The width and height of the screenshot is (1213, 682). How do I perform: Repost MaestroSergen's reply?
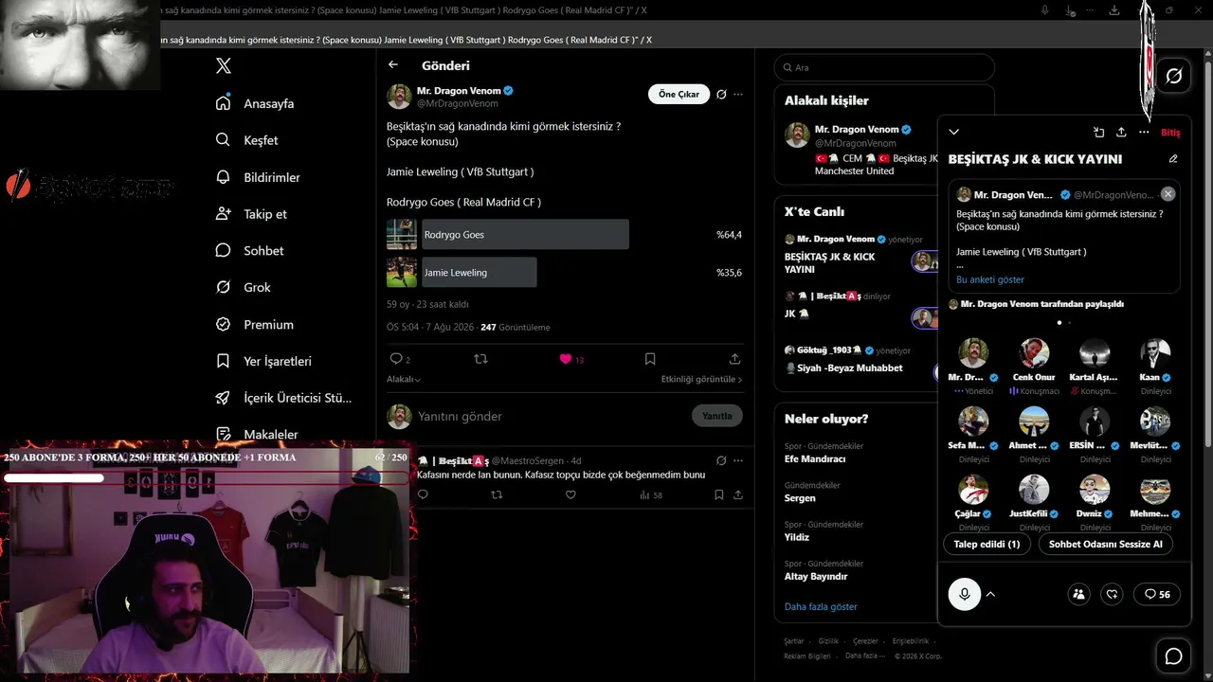click(497, 494)
